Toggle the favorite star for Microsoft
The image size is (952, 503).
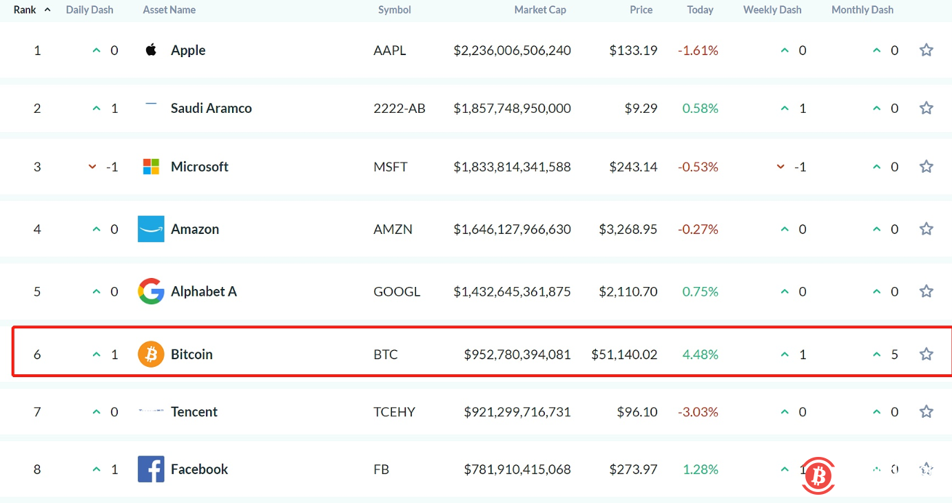click(x=926, y=166)
